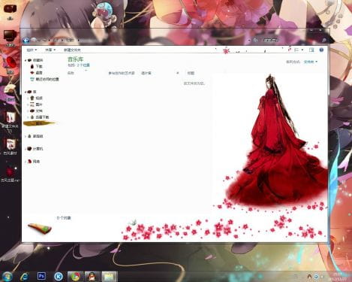Open the blue K music player taskbar icon
The image size is (352, 282).
[x=59, y=276]
